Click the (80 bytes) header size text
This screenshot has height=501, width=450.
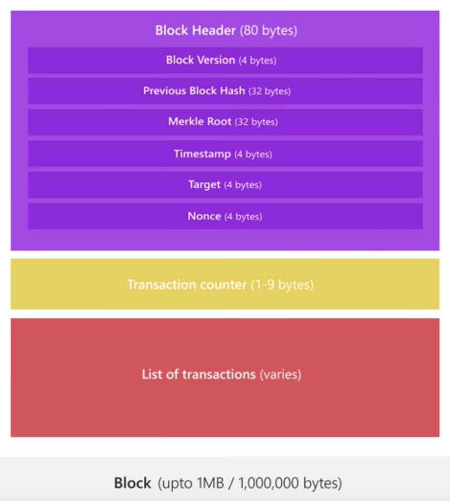(x=268, y=31)
